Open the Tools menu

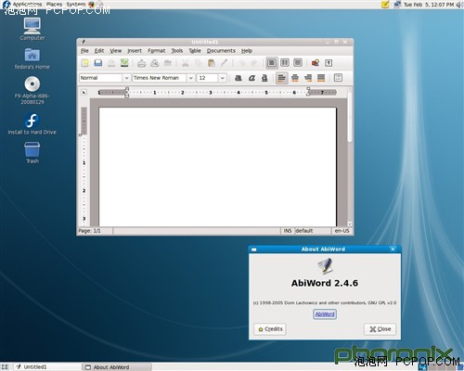click(177, 51)
